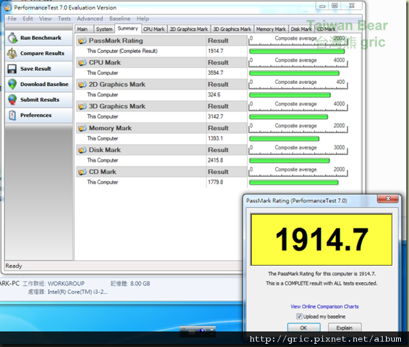Switch to the 3D Graphics Mark tab

pyautogui.click(x=232, y=29)
